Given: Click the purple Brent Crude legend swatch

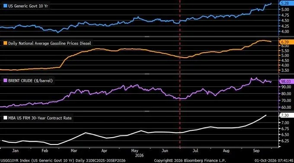Looking at the screenshot, I should 6,80.
